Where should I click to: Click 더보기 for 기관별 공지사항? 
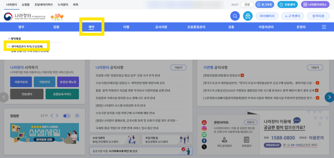pos(315,68)
